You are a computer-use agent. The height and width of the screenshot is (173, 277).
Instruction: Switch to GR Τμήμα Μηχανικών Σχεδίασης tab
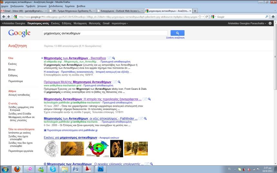click(72, 11)
